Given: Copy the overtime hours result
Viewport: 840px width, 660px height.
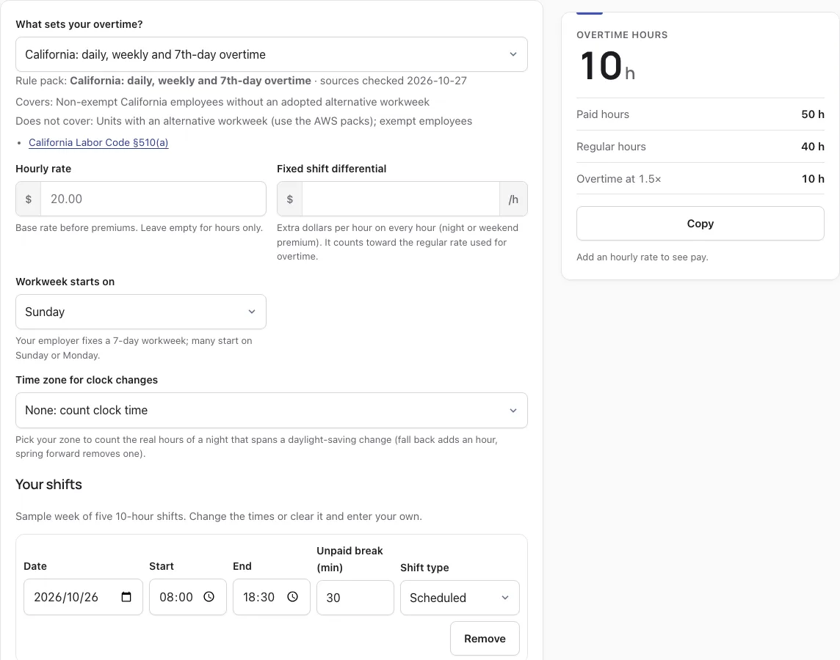Looking at the screenshot, I should 700,224.
